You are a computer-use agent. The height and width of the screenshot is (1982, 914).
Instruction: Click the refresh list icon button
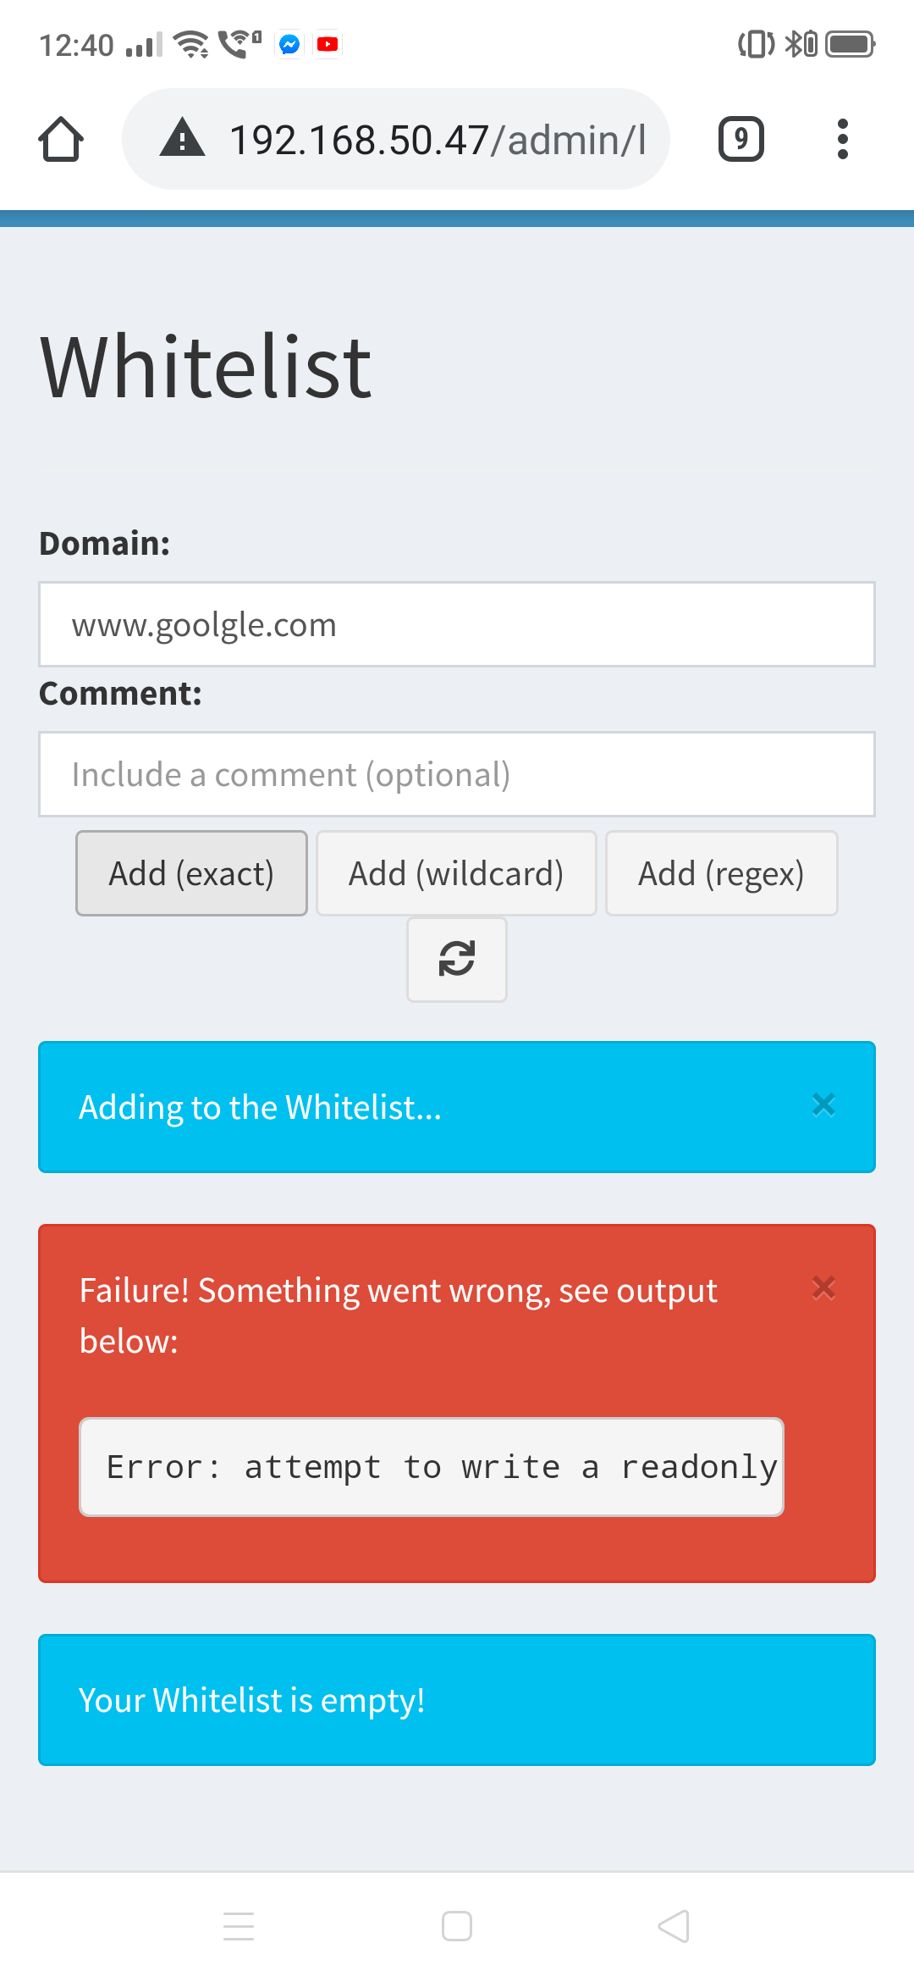point(457,960)
